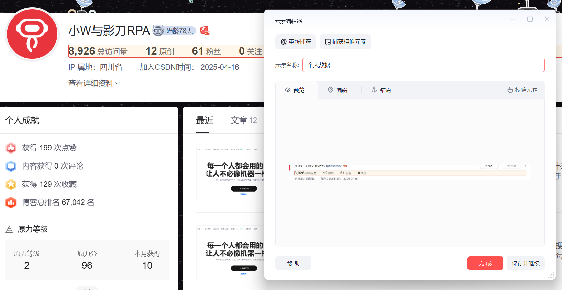This screenshot has width=562, height=290.
Task: Click the anchor icon on 锚点 tab
Action: coord(374,90)
